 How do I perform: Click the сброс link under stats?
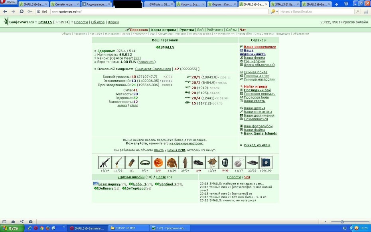pyautogui.click(x=134, y=105)
